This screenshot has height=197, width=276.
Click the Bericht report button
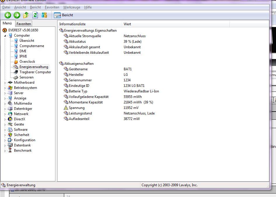[x=64, y=15]
